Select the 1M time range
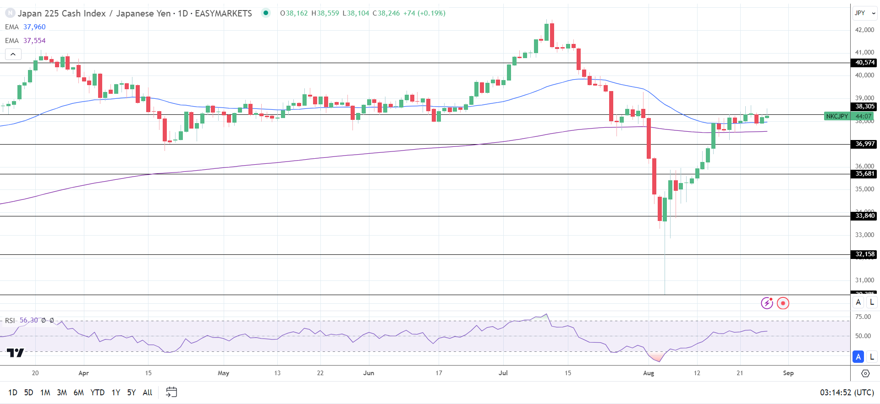880x404 pixels. coord(45,393)
